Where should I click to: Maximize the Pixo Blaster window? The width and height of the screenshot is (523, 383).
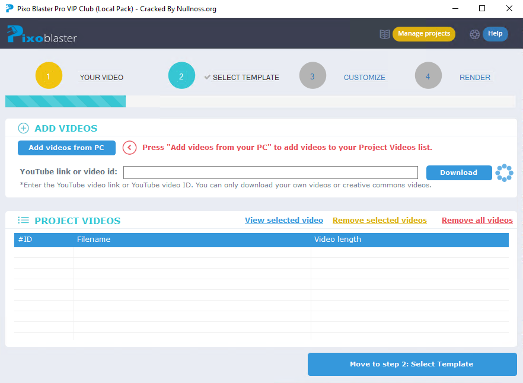point(482,9)
